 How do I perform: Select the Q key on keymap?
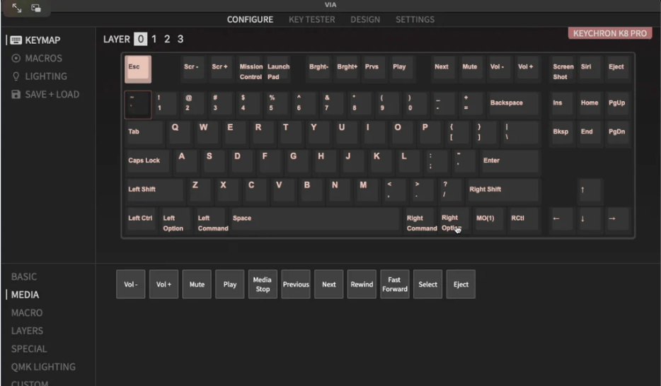[179, 133]
